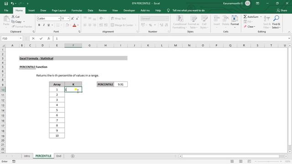Open the View tab

click(115, 10)
